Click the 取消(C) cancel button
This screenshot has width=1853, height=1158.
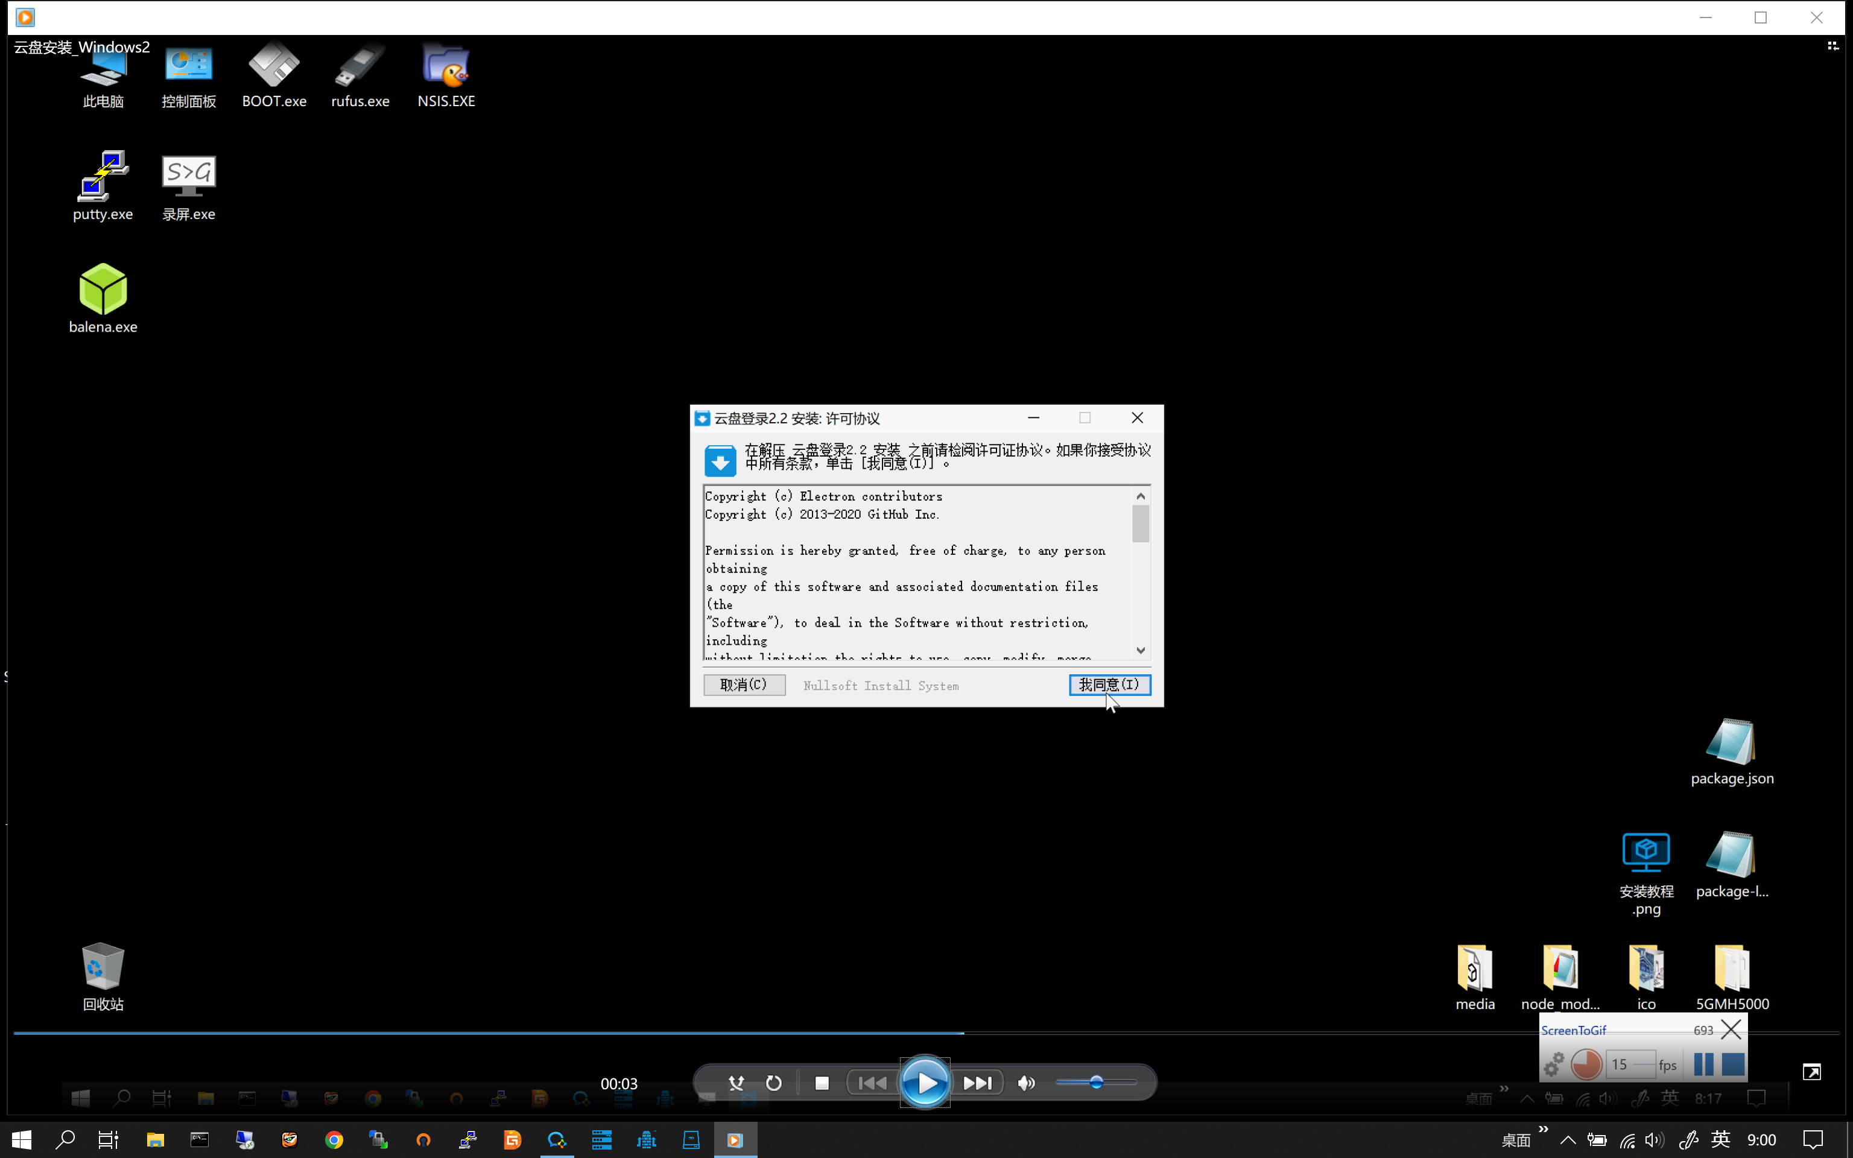click(744, 685)
